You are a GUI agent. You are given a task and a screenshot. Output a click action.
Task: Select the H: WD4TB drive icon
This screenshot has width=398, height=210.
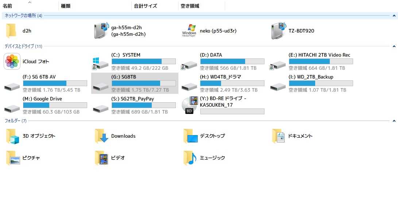coord(189,87)
